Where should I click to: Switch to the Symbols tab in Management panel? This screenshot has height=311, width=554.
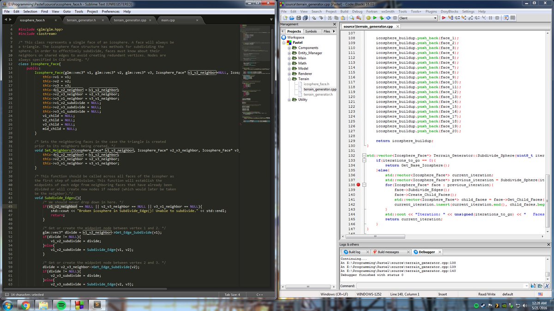coord(311,31)
